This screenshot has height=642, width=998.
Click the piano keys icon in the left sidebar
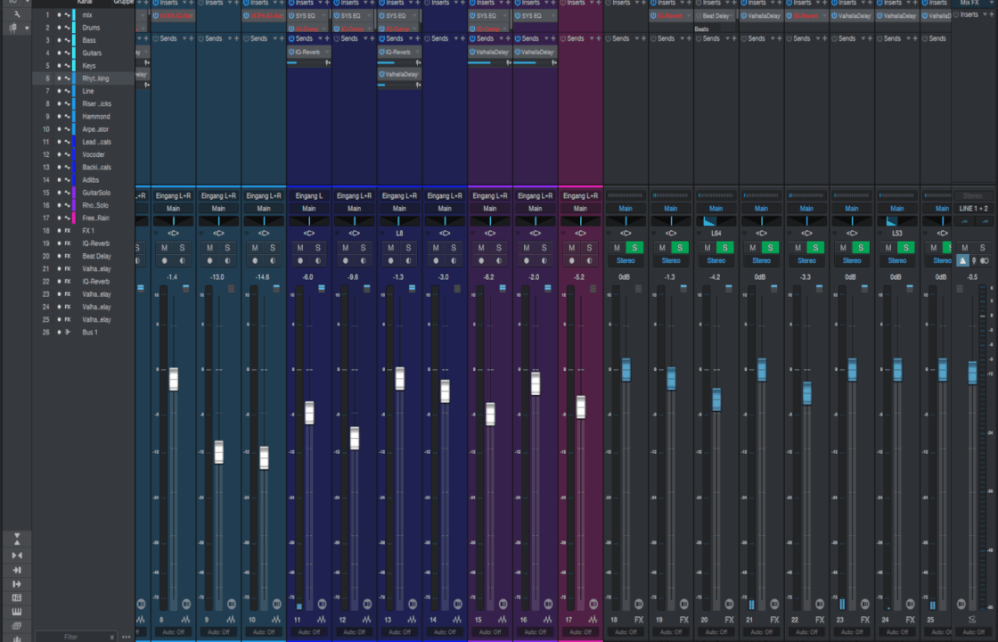tap(17, 611)
